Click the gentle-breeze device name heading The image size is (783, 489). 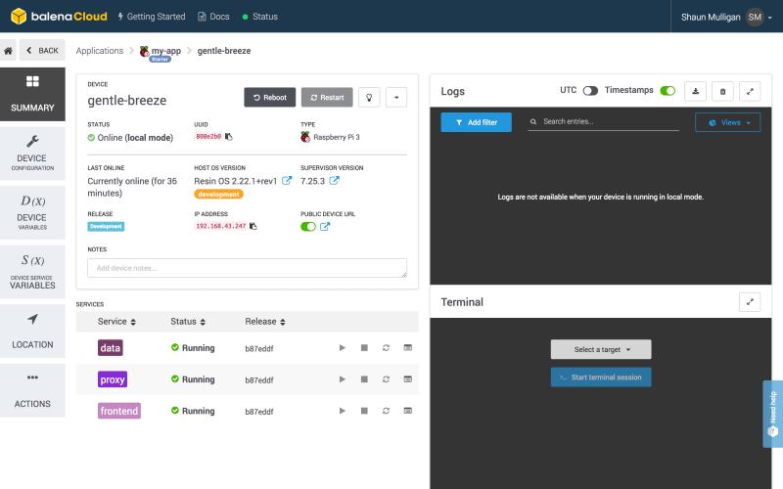[x=127, y=101]
